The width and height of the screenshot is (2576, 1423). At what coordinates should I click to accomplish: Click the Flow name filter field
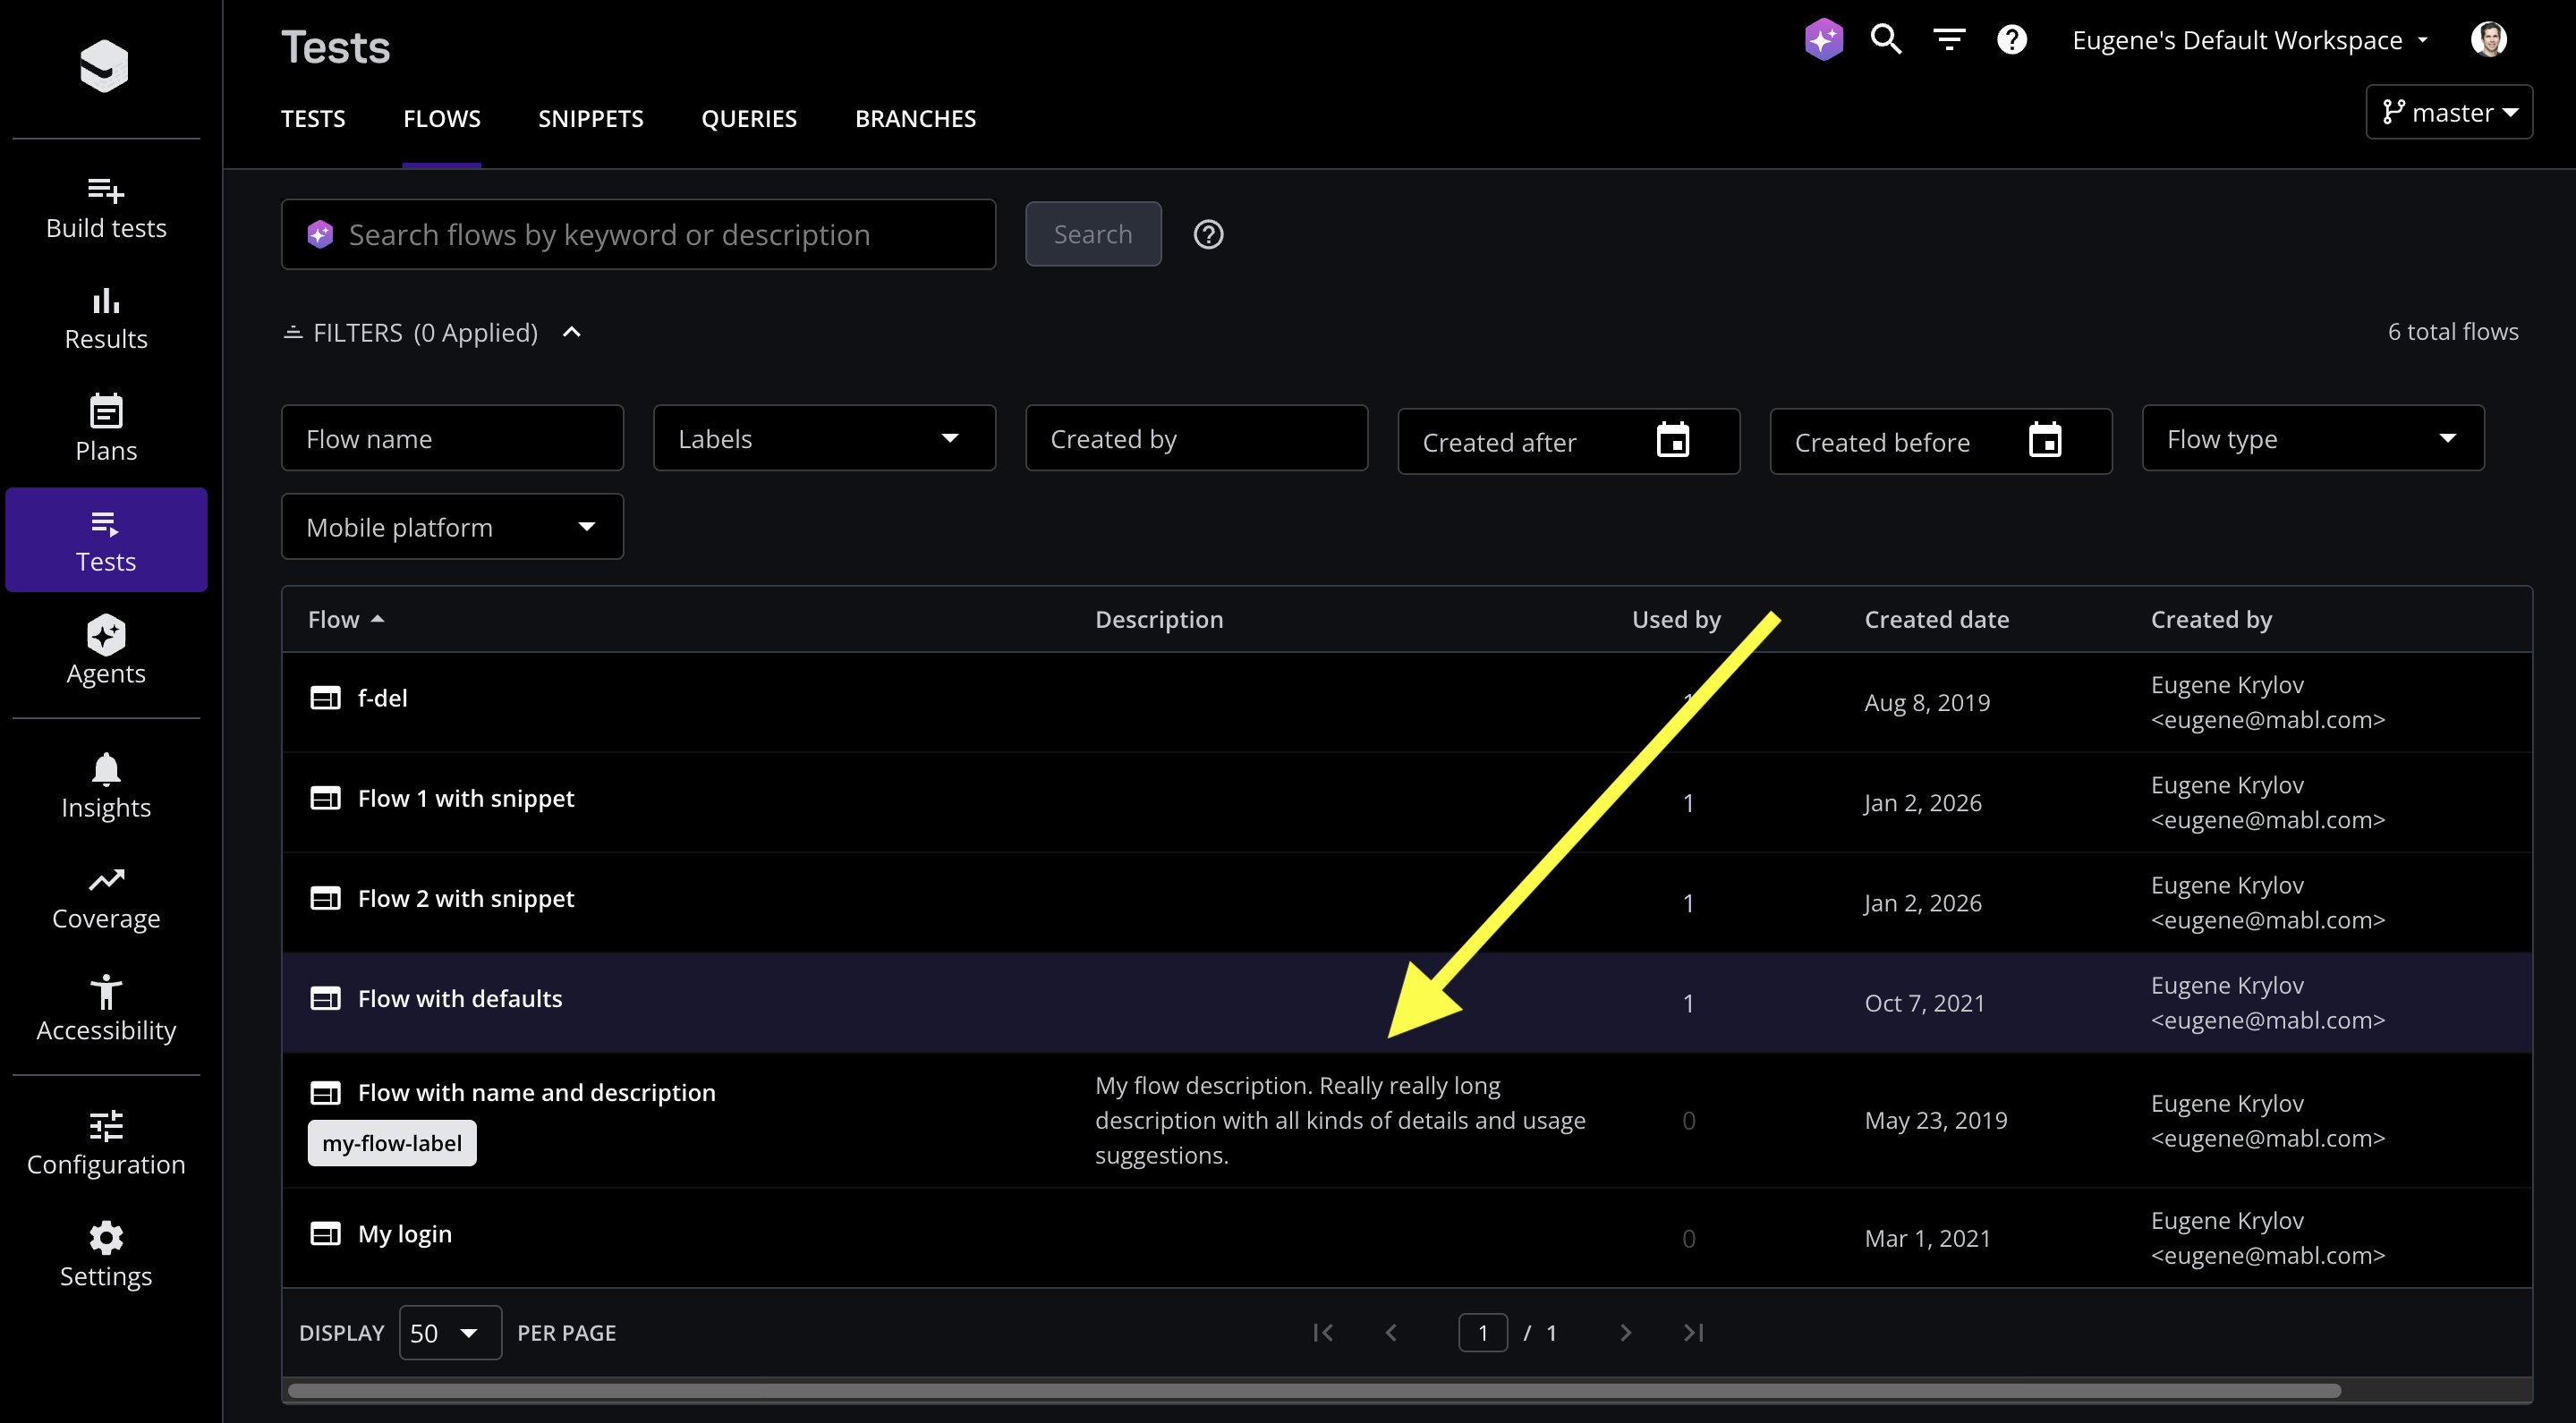coord(452,437)
